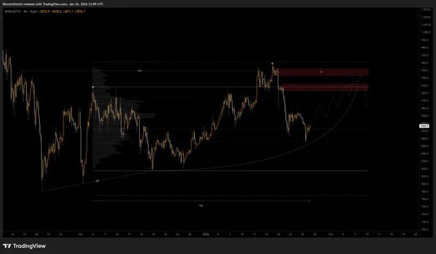This screenshot has width=436, height=254.
Task: Click the BNBUSDT.P symbol label
Action: click(x=13, y=12)
